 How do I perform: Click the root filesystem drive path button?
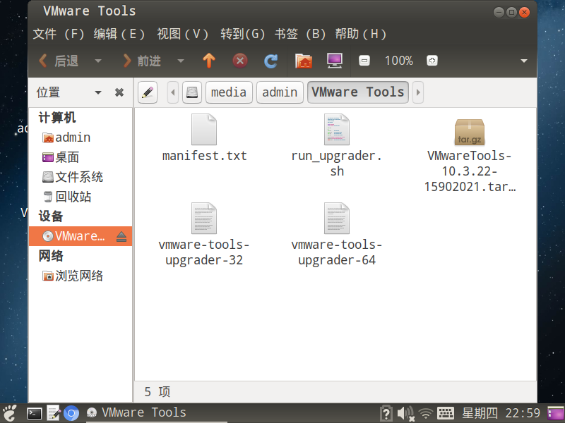192,92
